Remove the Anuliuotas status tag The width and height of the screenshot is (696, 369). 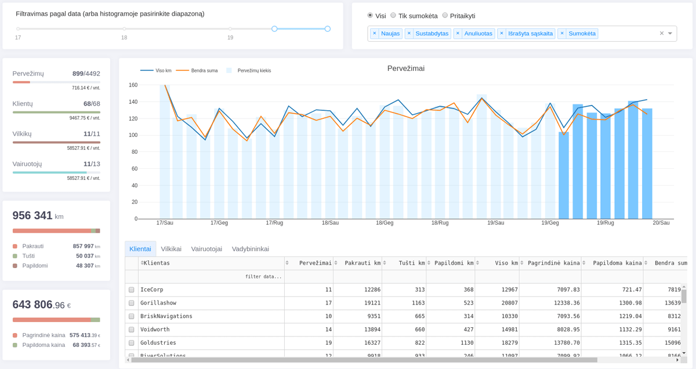pyautogui.click(x=458, y=34)
